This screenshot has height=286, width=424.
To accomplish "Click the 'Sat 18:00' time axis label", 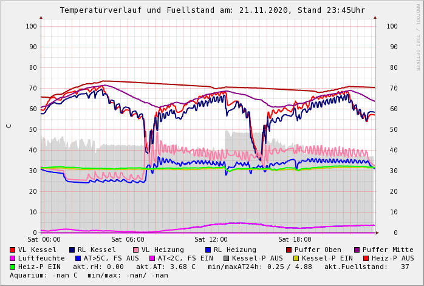I will tap(295, 239).
